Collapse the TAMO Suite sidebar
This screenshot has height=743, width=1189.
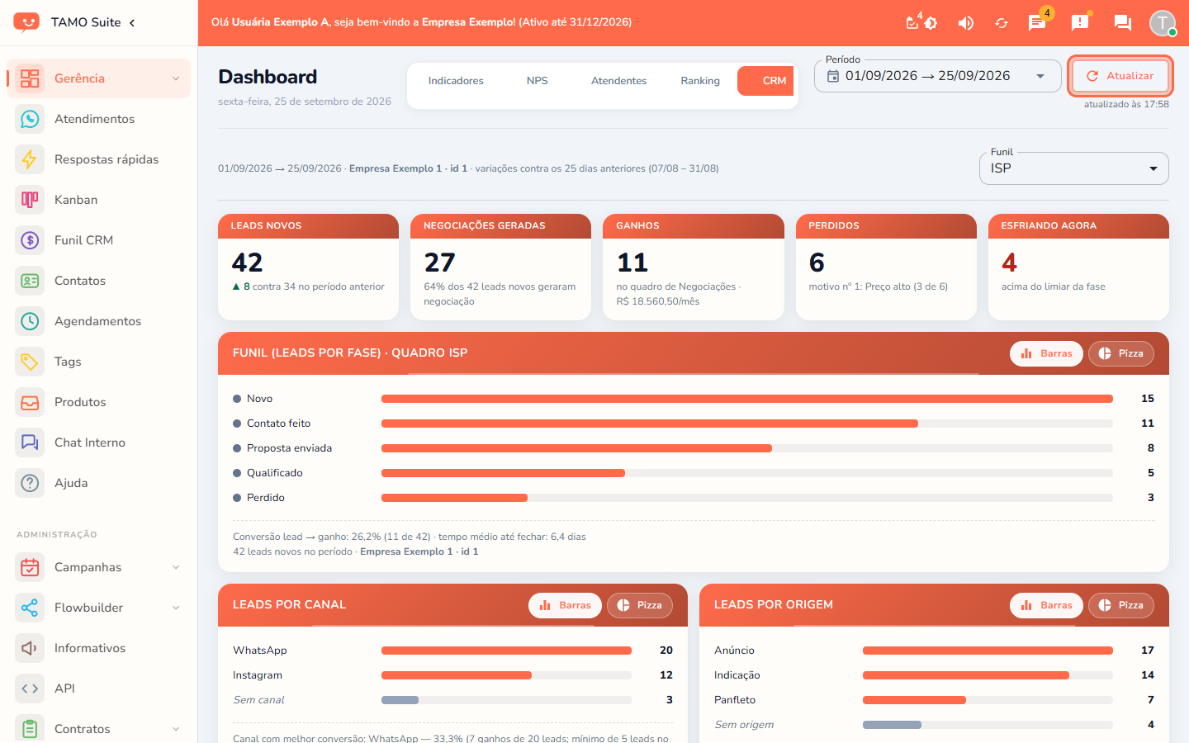click(132, 22)
